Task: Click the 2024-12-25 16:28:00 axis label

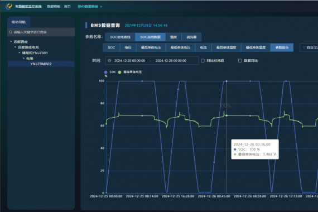Action: (178, 196)
